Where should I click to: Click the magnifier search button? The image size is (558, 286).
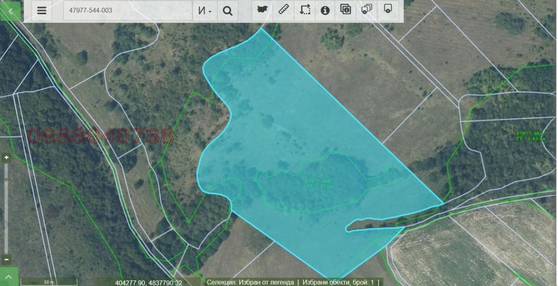tap(228, 11)
